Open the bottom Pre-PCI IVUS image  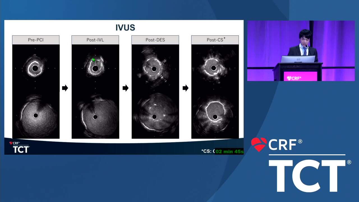click(x=36, y=116)
